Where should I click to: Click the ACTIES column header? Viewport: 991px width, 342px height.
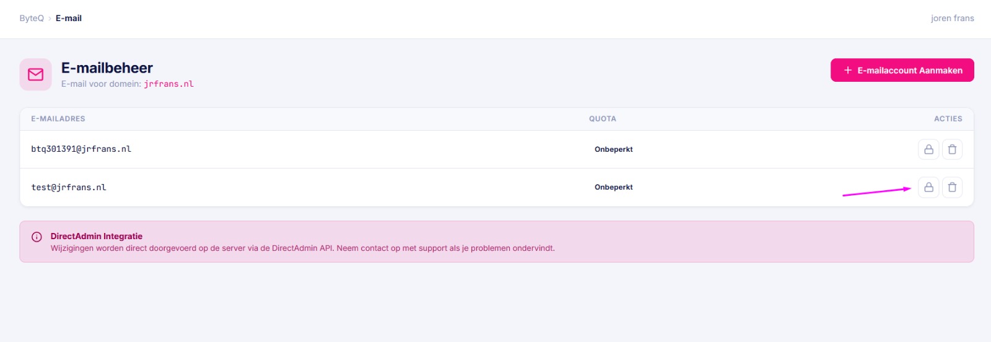coord(948,119)
